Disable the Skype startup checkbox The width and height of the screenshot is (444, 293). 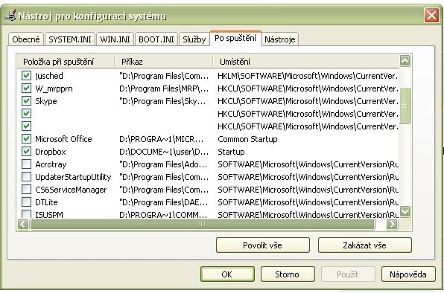[x=26, y=101]
